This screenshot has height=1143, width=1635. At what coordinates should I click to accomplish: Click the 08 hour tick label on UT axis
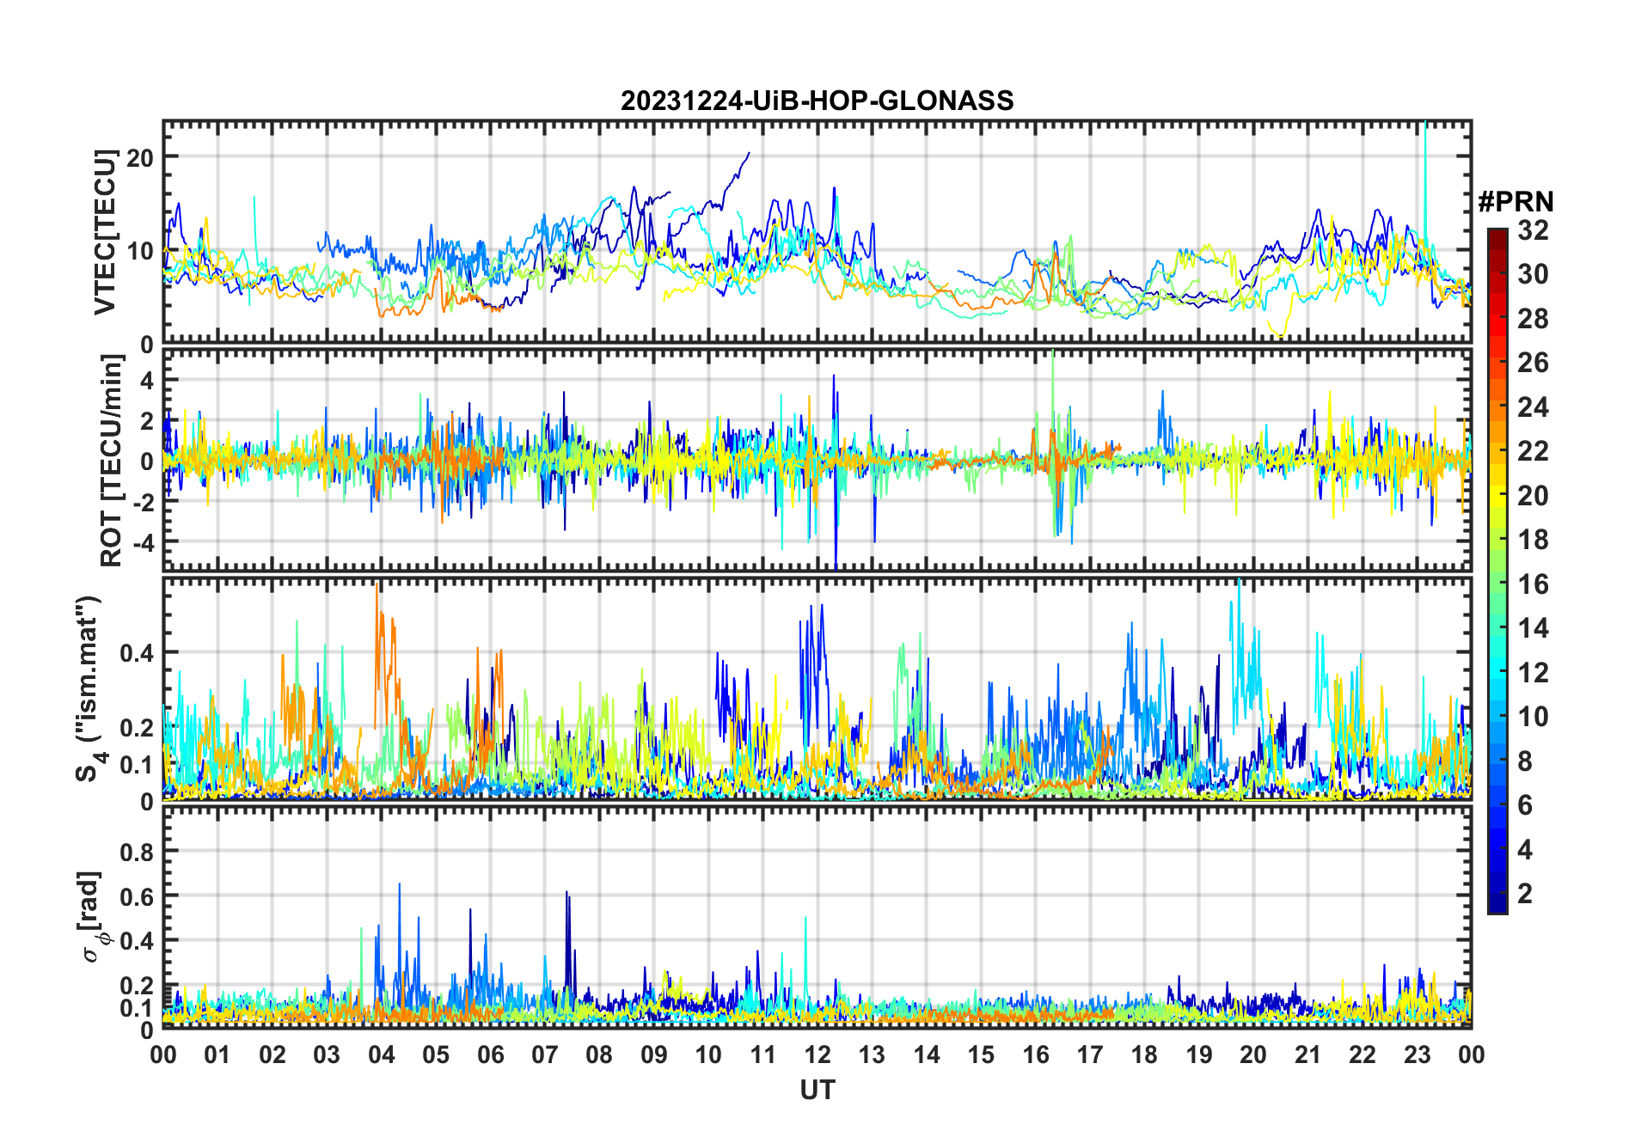tap(599, 1055)
